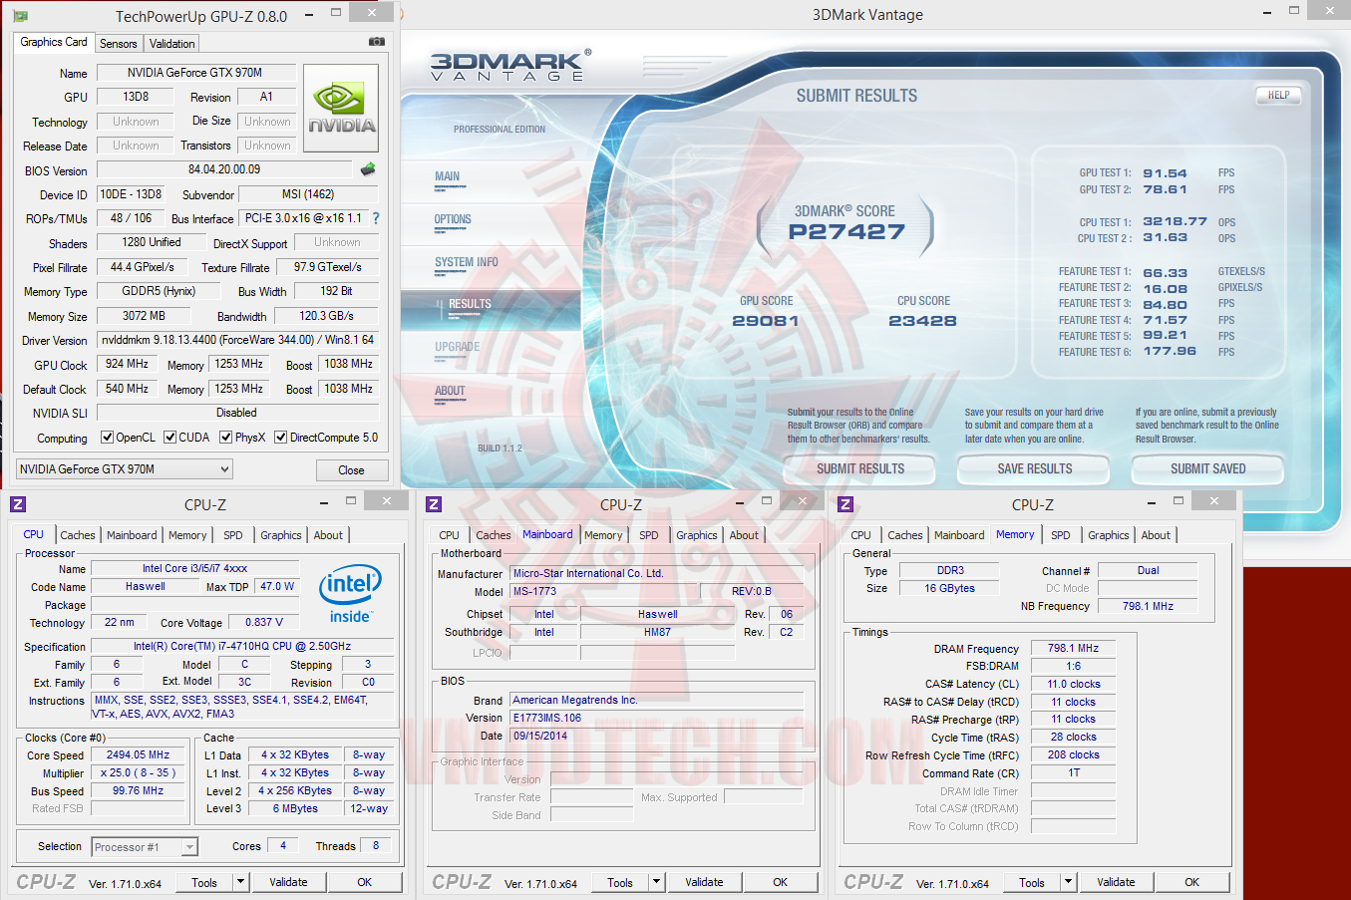Click the 3DMark Vantage logo
The height and width of the screenshot is (900, 1351).
coord(510,66)
